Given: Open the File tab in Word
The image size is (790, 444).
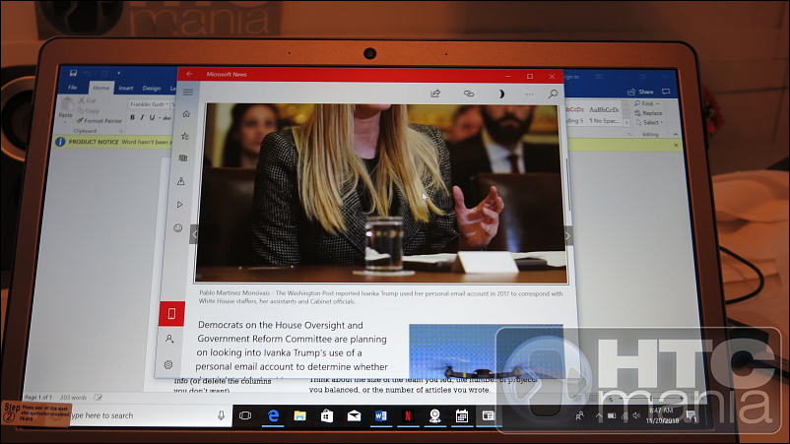Looking at the screenshot, I should tap(73, 88).
